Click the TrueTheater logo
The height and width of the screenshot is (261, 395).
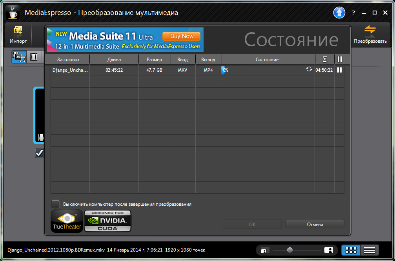point(67,221)
